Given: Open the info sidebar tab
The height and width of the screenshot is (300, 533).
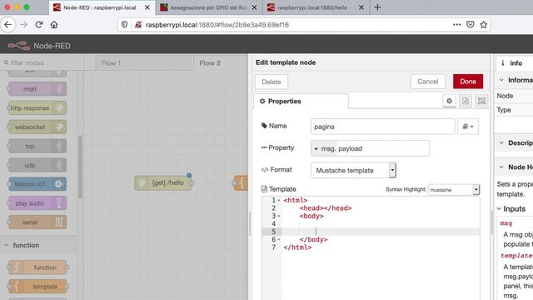Looking at the screenshot, I should 514,63.
